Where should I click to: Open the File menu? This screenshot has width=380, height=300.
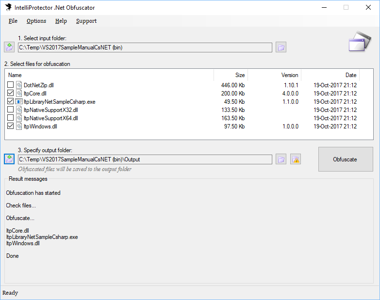[x=13, y=21]
